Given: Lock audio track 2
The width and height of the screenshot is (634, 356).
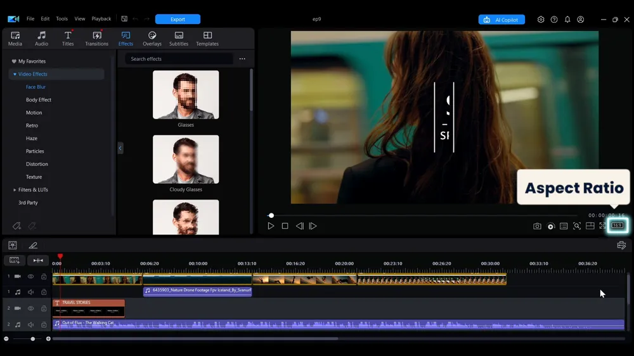Looking at the screenshot, I should 44,324.
